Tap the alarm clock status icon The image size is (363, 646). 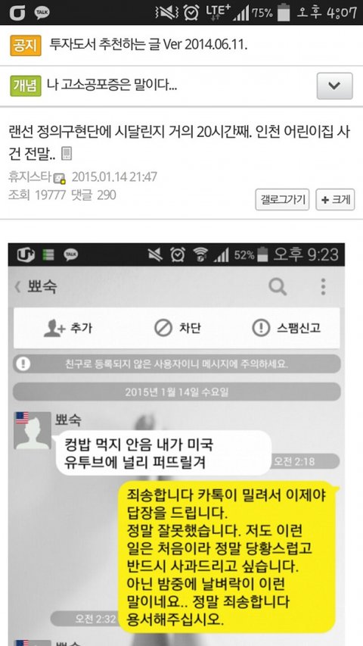191,12
